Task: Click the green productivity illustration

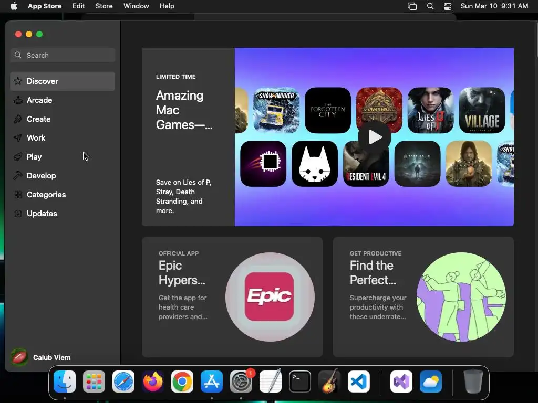Action: pyautogui.click(x=461, y=297)
